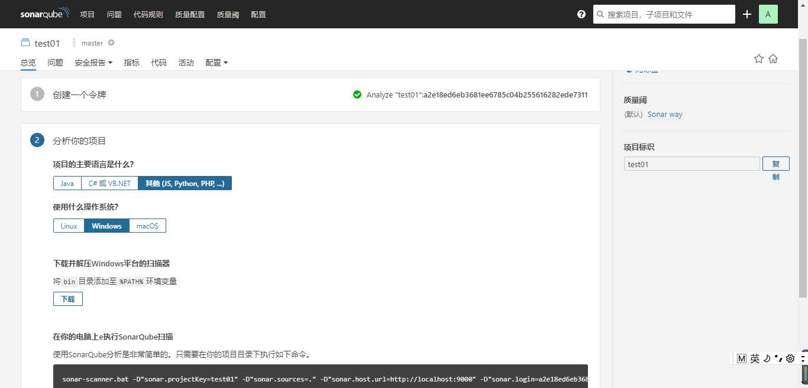Click the 复制 copy project key button
Viewport: 808px width, 388px height.
(x=775, y=164)
